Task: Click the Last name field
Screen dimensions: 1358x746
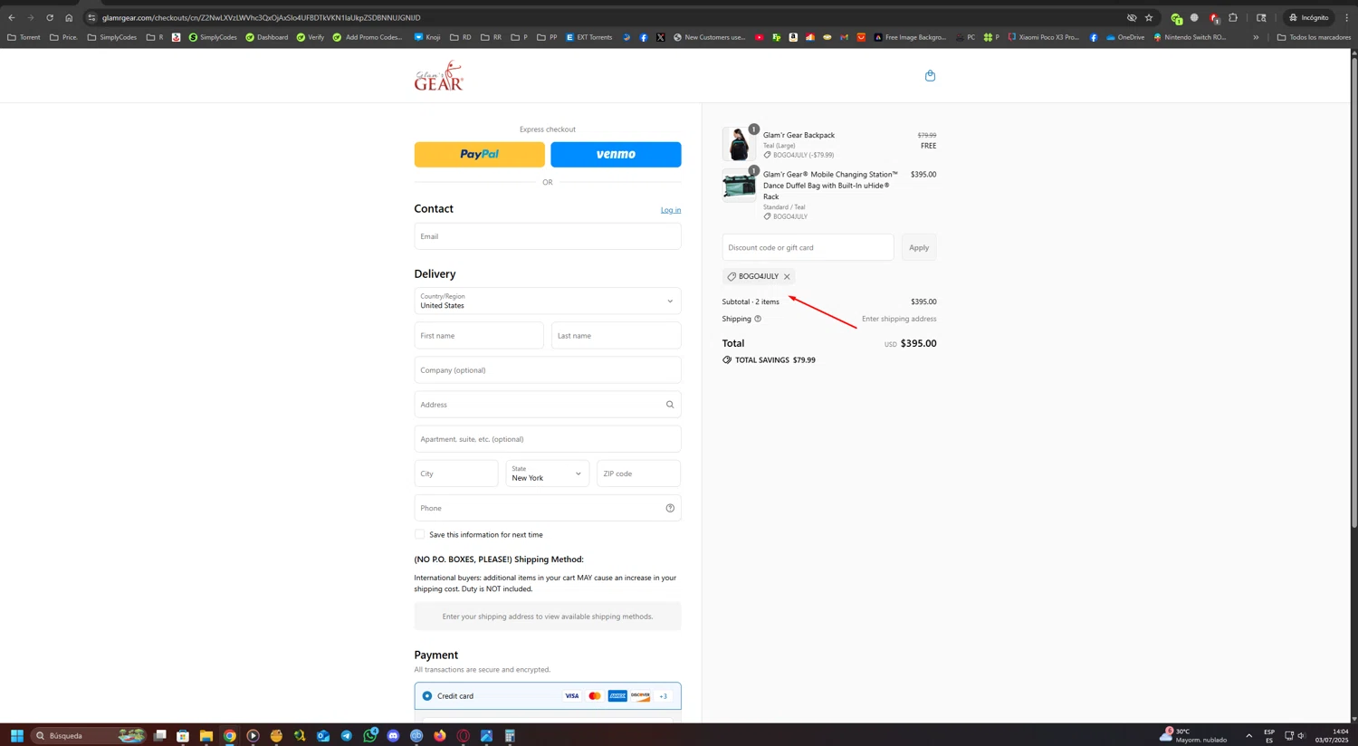Action: pos(616,336)
